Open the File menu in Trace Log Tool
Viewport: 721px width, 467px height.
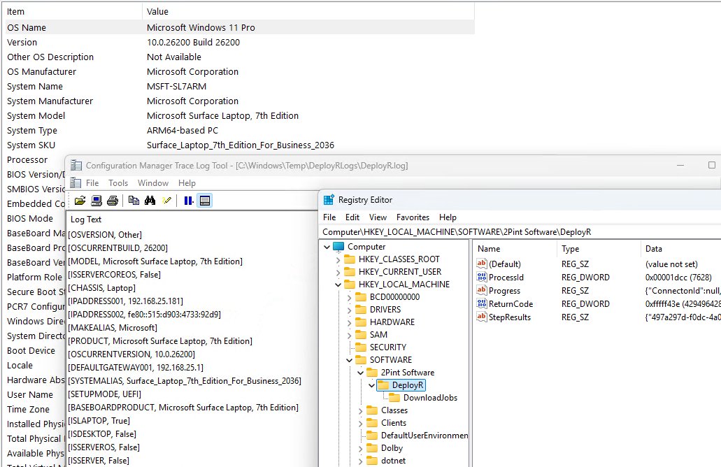coord(92,183)
